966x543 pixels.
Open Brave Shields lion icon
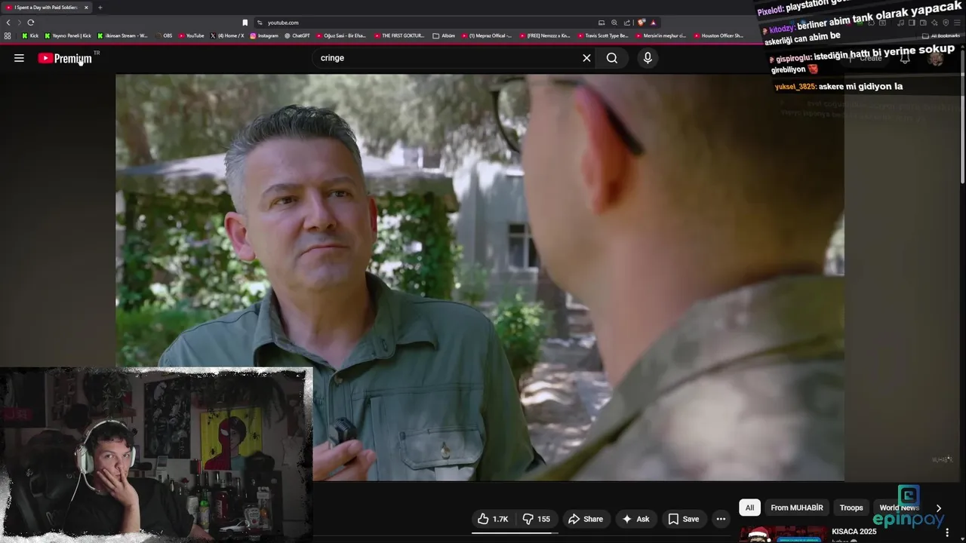pos(641,23)
